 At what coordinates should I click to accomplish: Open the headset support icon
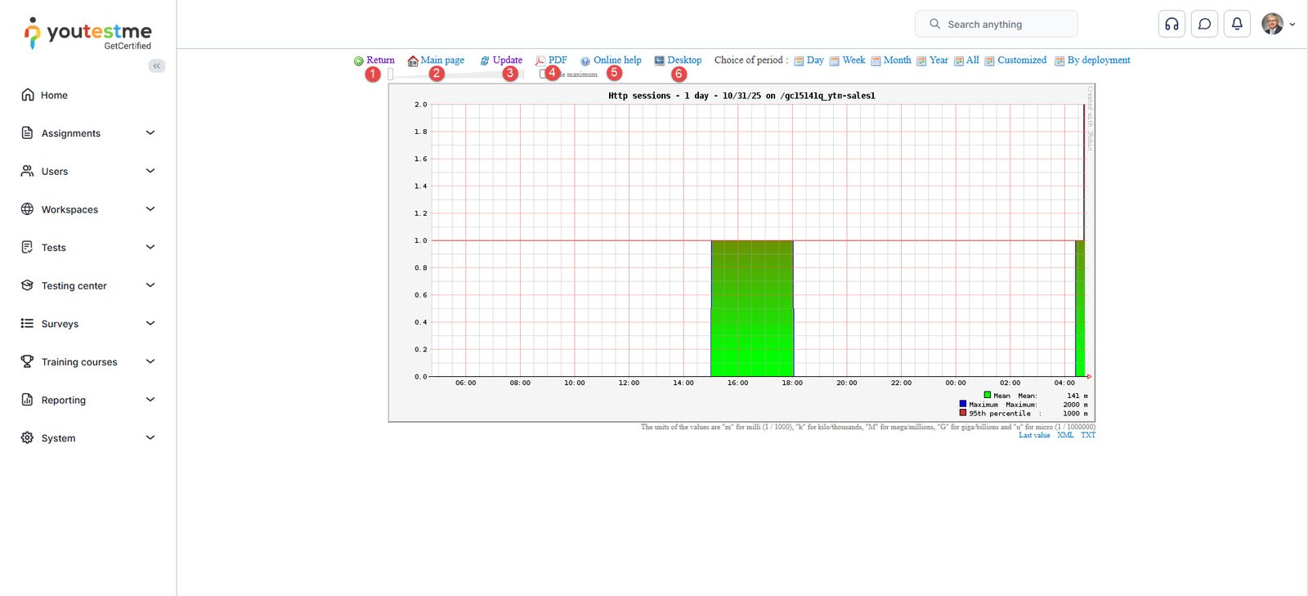click(1171, 24)
